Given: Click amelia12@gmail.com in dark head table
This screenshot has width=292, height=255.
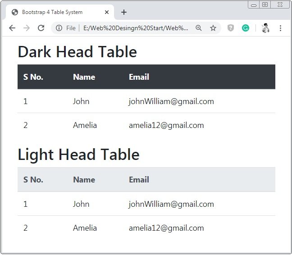Looking at the screenshot, I should click(x=166, y=125).
